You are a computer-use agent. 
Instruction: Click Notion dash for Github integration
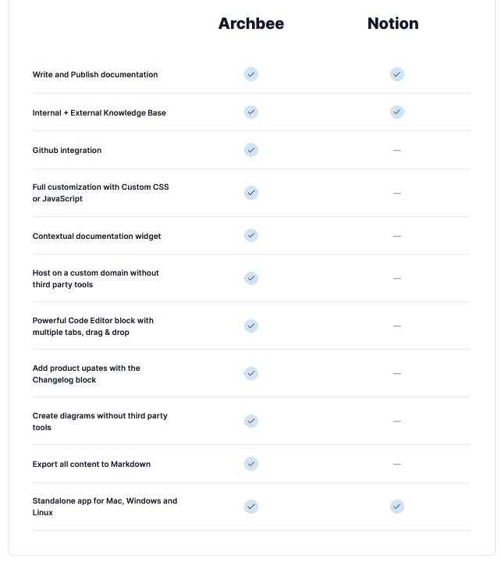397,150
